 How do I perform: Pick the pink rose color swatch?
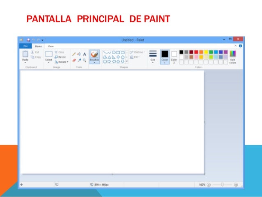196,57
